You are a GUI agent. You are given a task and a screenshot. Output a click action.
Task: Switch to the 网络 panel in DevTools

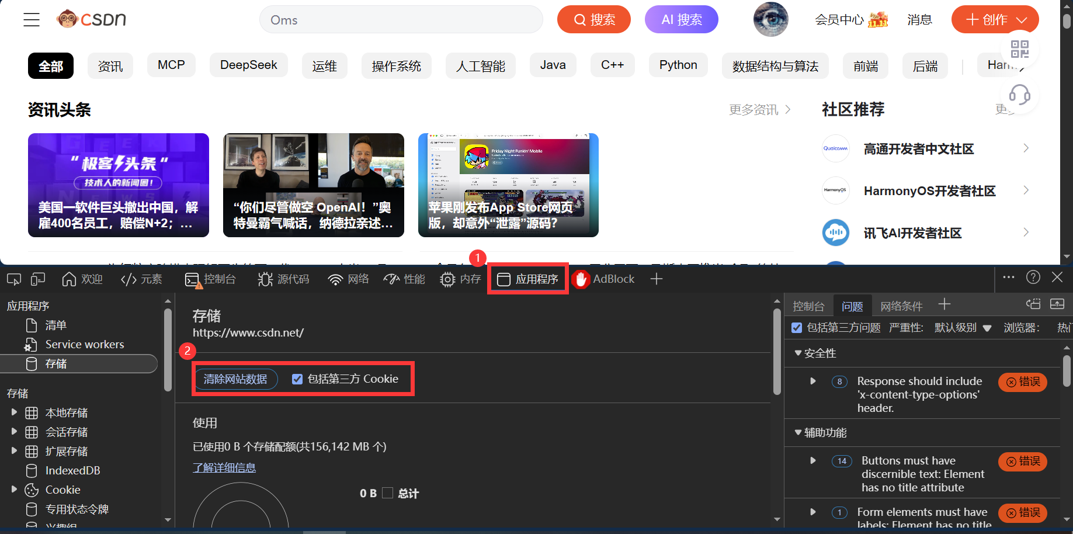[x=348, y=279]
